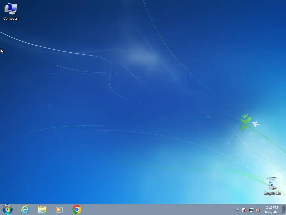Select the Computer desktop icon
This screenshot has height=215, width=286.
click(x=11, y=11)
